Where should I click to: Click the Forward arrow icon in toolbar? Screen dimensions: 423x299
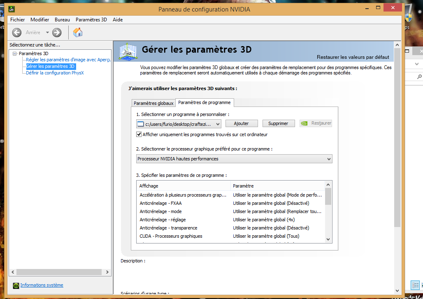point(57,32)
